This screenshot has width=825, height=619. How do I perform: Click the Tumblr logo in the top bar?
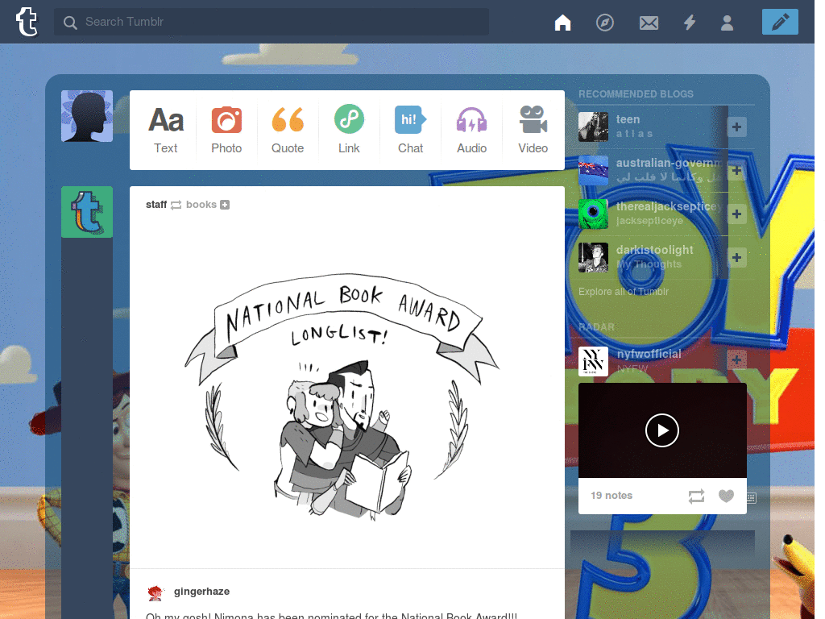click(27, 22)
